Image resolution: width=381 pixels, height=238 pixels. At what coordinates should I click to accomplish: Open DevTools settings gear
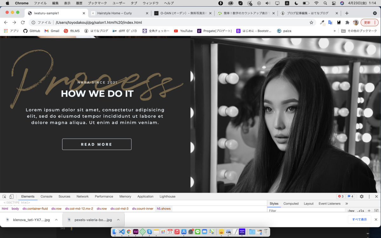[x=361, y=196]
